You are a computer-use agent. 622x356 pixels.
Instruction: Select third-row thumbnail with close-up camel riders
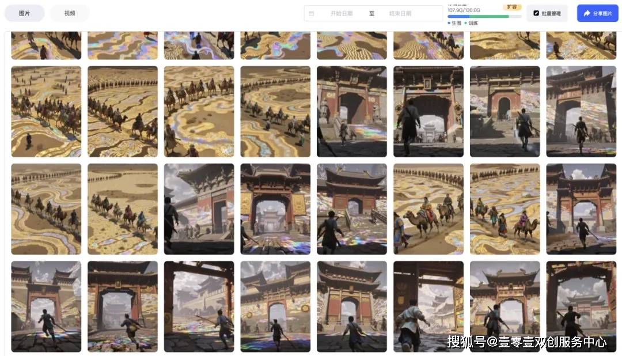tap(428, 209)
